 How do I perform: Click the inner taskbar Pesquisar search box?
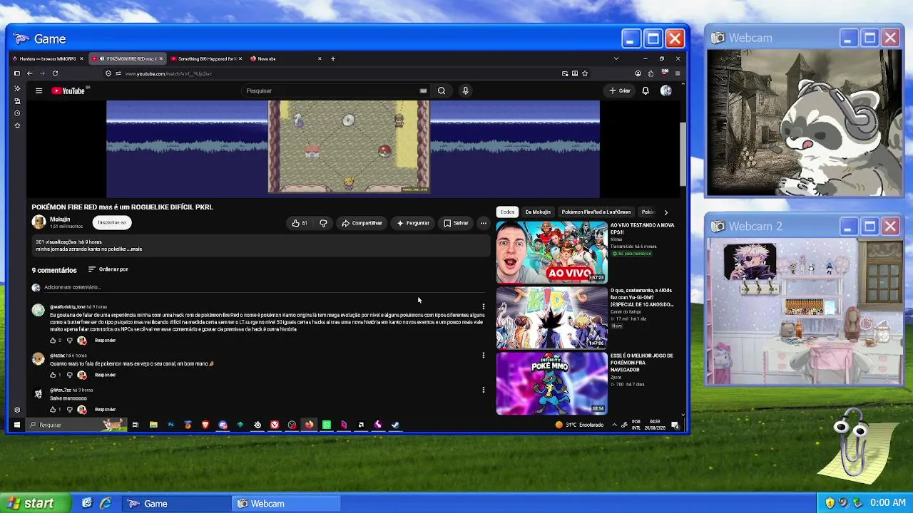75,425
